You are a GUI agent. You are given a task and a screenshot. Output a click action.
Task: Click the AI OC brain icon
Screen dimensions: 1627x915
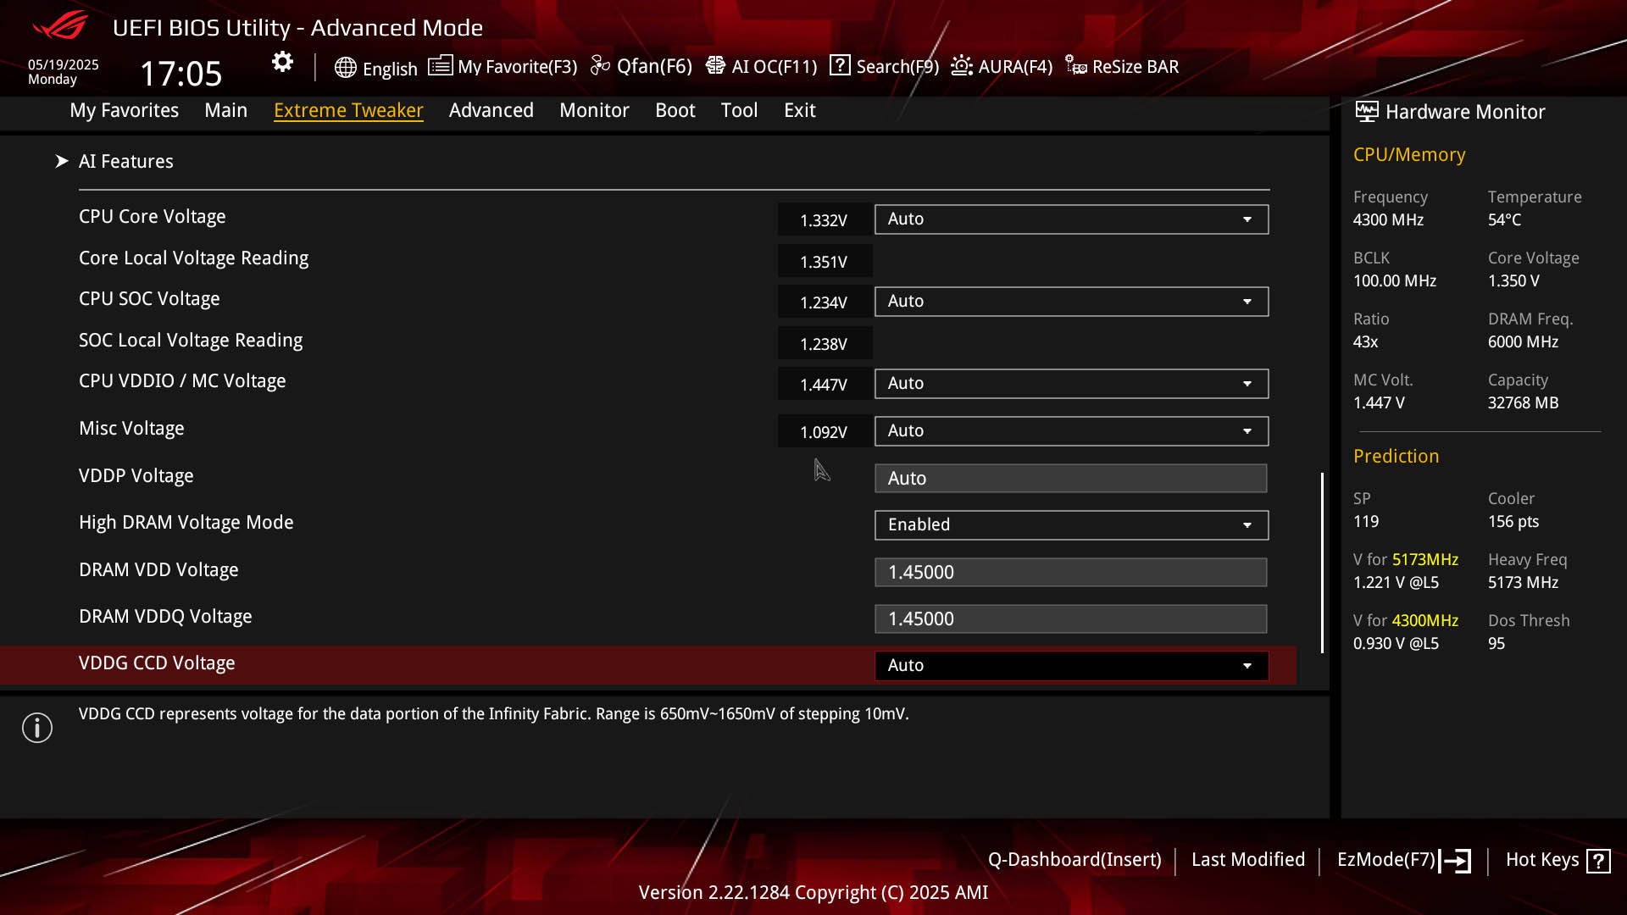pyautogui.click(x=715, y=66)
